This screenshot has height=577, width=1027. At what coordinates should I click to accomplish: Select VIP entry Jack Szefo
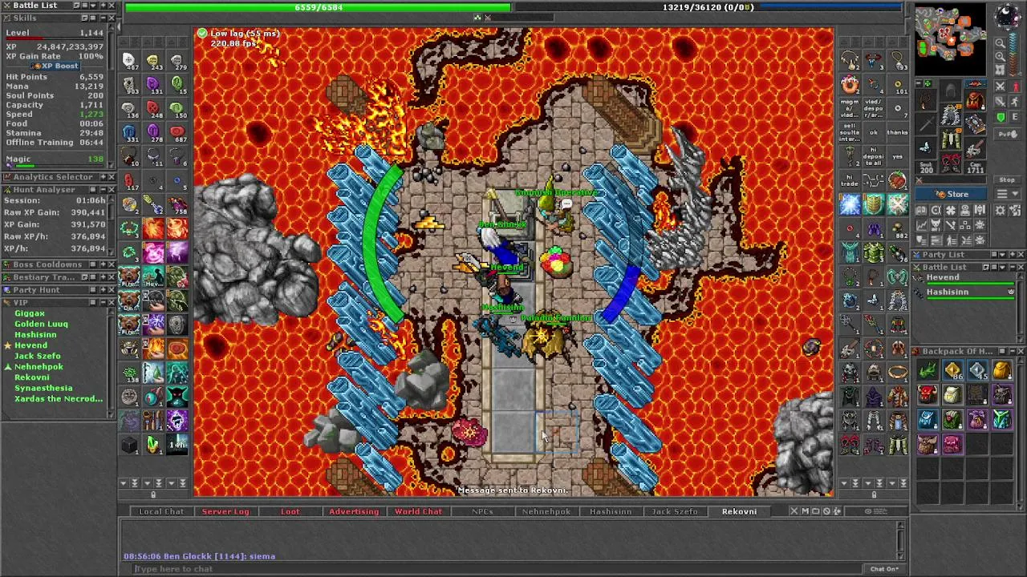(x=37, y=356)
